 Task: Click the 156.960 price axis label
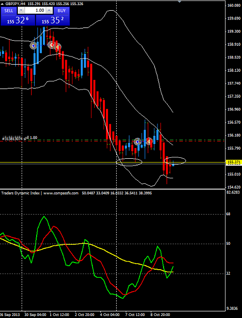coord(234,109)
